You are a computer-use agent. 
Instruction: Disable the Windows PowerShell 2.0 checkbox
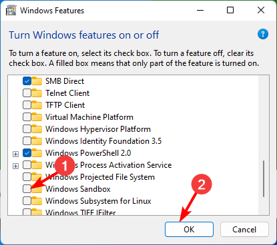click(27, 153)
